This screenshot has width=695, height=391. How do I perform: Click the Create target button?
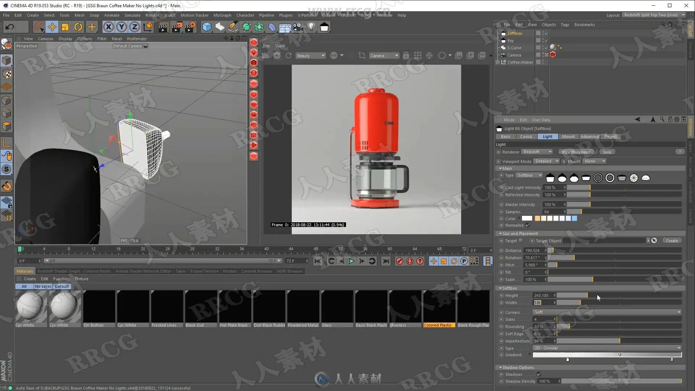click(x=672, y=241)
